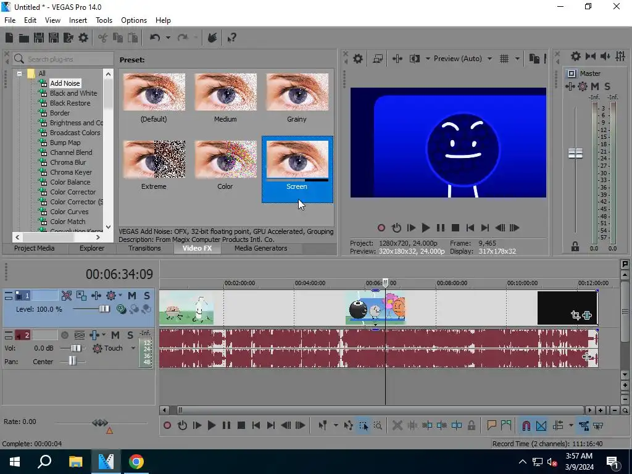Open the File menu

(x=10, y=20)
